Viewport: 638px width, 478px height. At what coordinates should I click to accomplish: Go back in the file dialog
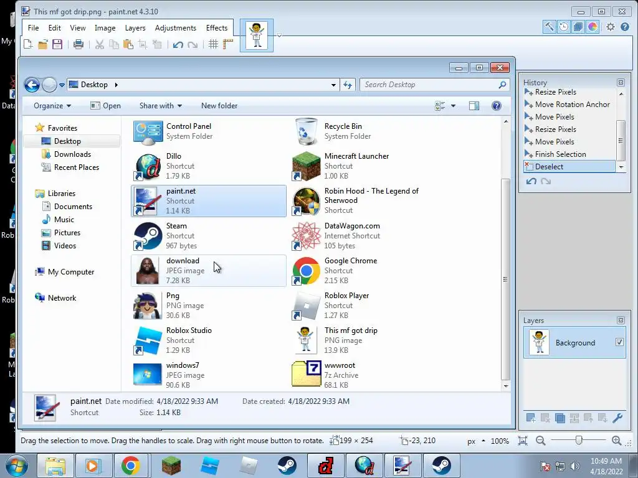[x=32, y=85]
